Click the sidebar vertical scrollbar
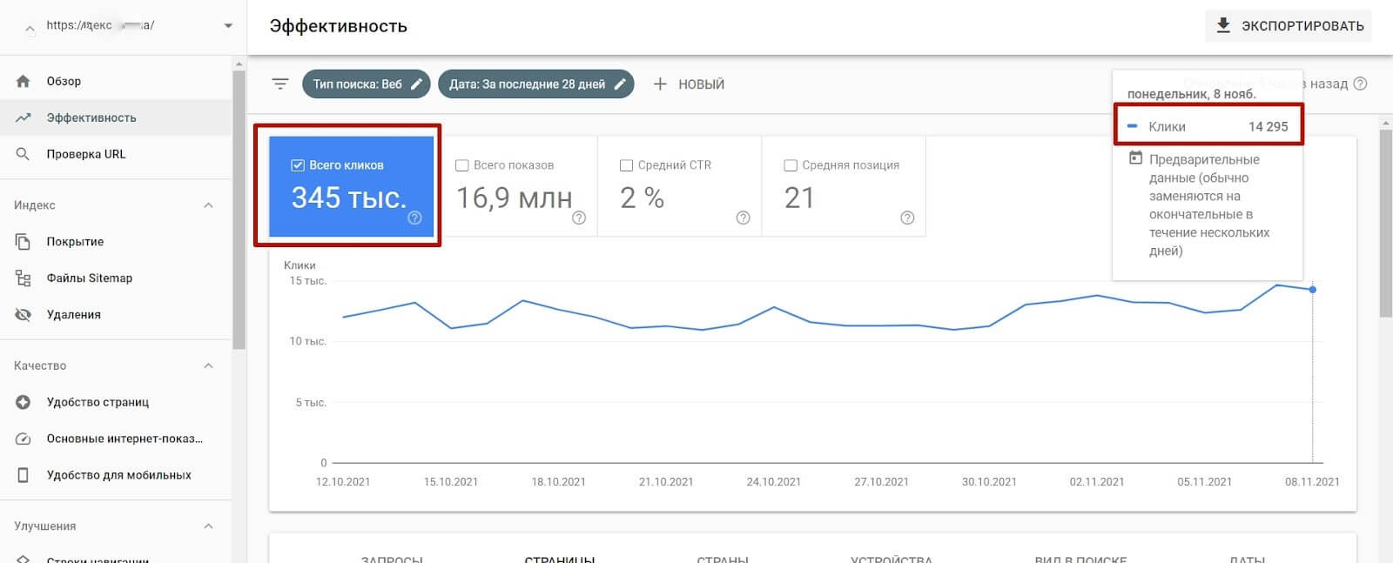Viewport: 1393px width, 563px height. point(239,209)
